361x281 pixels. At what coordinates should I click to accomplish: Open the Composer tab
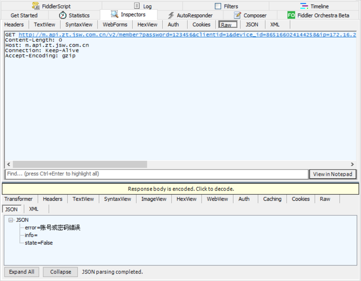pyautogui.click(x=250, y=15)
